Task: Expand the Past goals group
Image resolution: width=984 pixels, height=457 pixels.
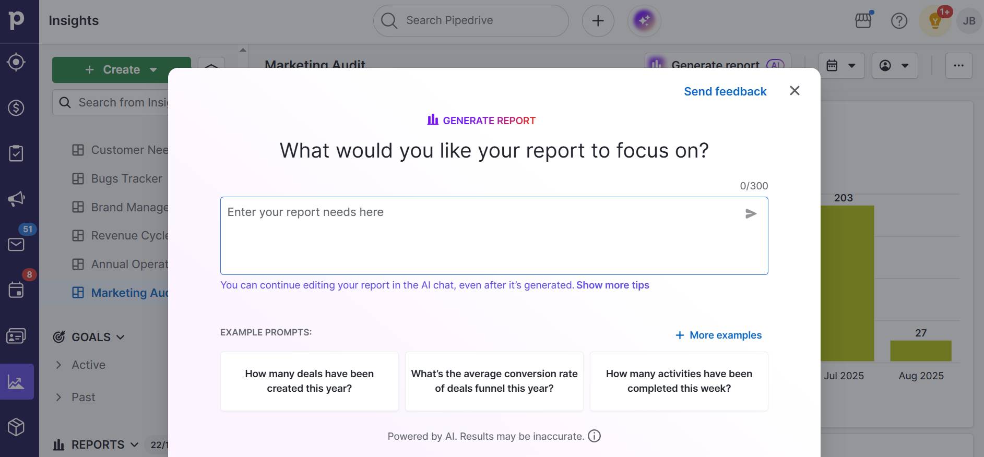Action: pyautogui.click(x=58, y=398)
